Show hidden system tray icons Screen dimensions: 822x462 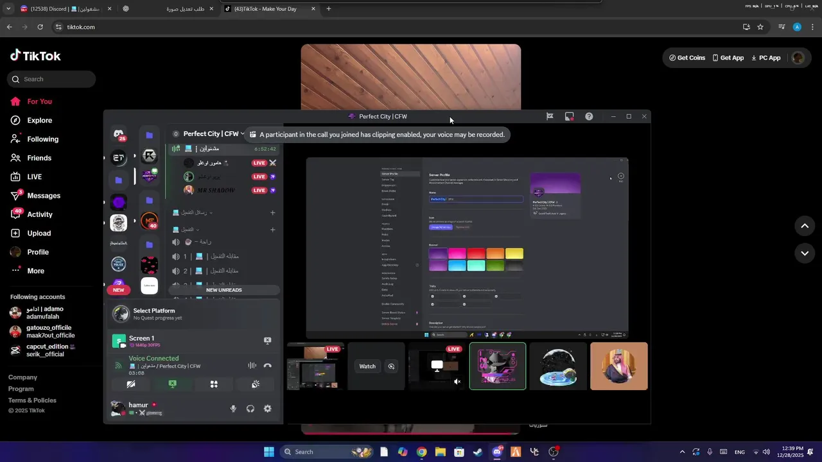(682, 452)
